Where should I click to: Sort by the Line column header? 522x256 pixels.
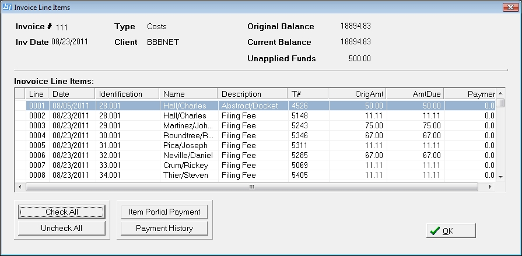coord(37,94)
